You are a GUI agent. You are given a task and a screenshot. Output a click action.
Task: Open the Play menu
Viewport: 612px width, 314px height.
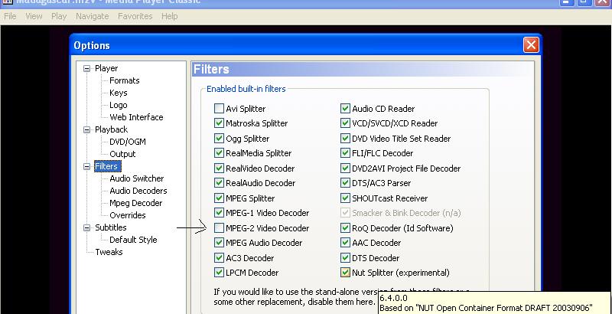point(59,16)
